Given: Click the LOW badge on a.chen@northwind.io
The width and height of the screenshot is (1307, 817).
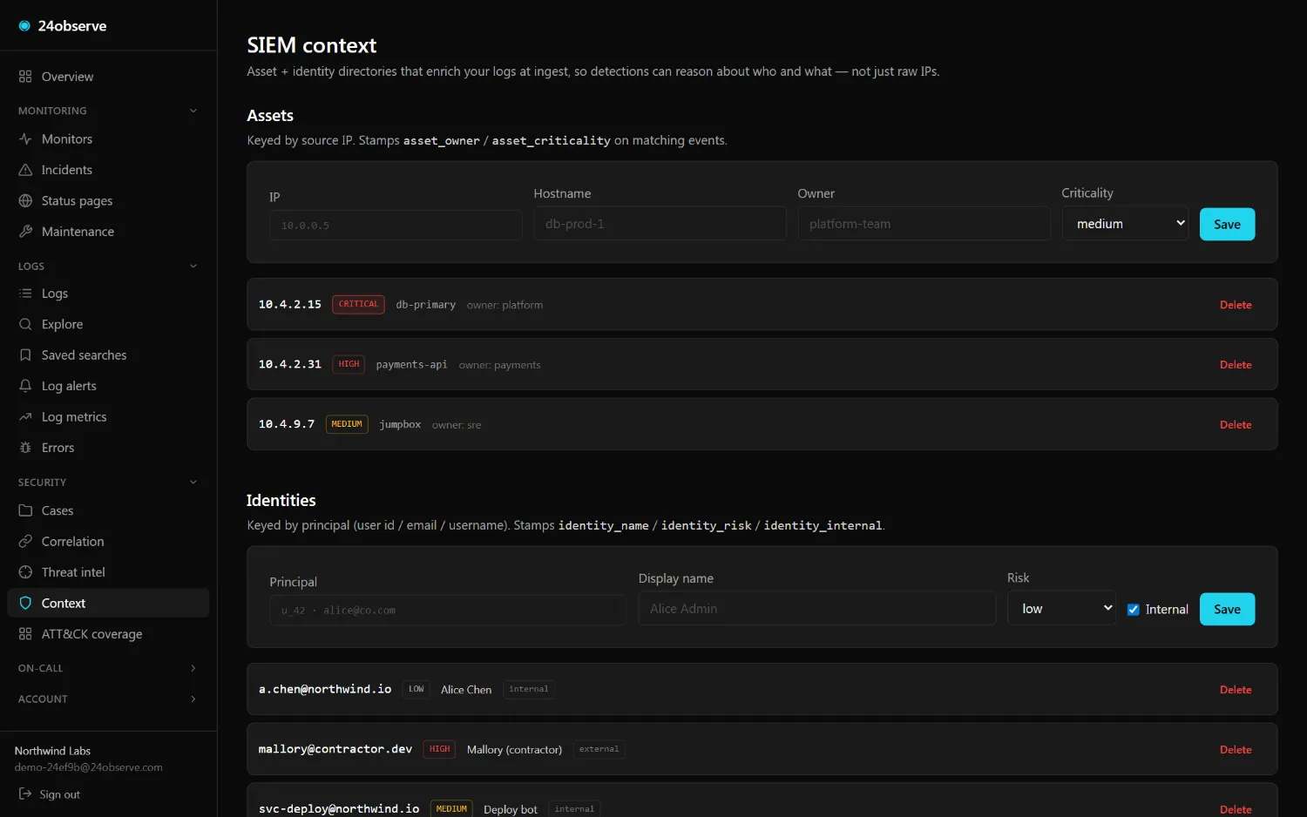Looking at the screenshot, I should pos(416,689).
